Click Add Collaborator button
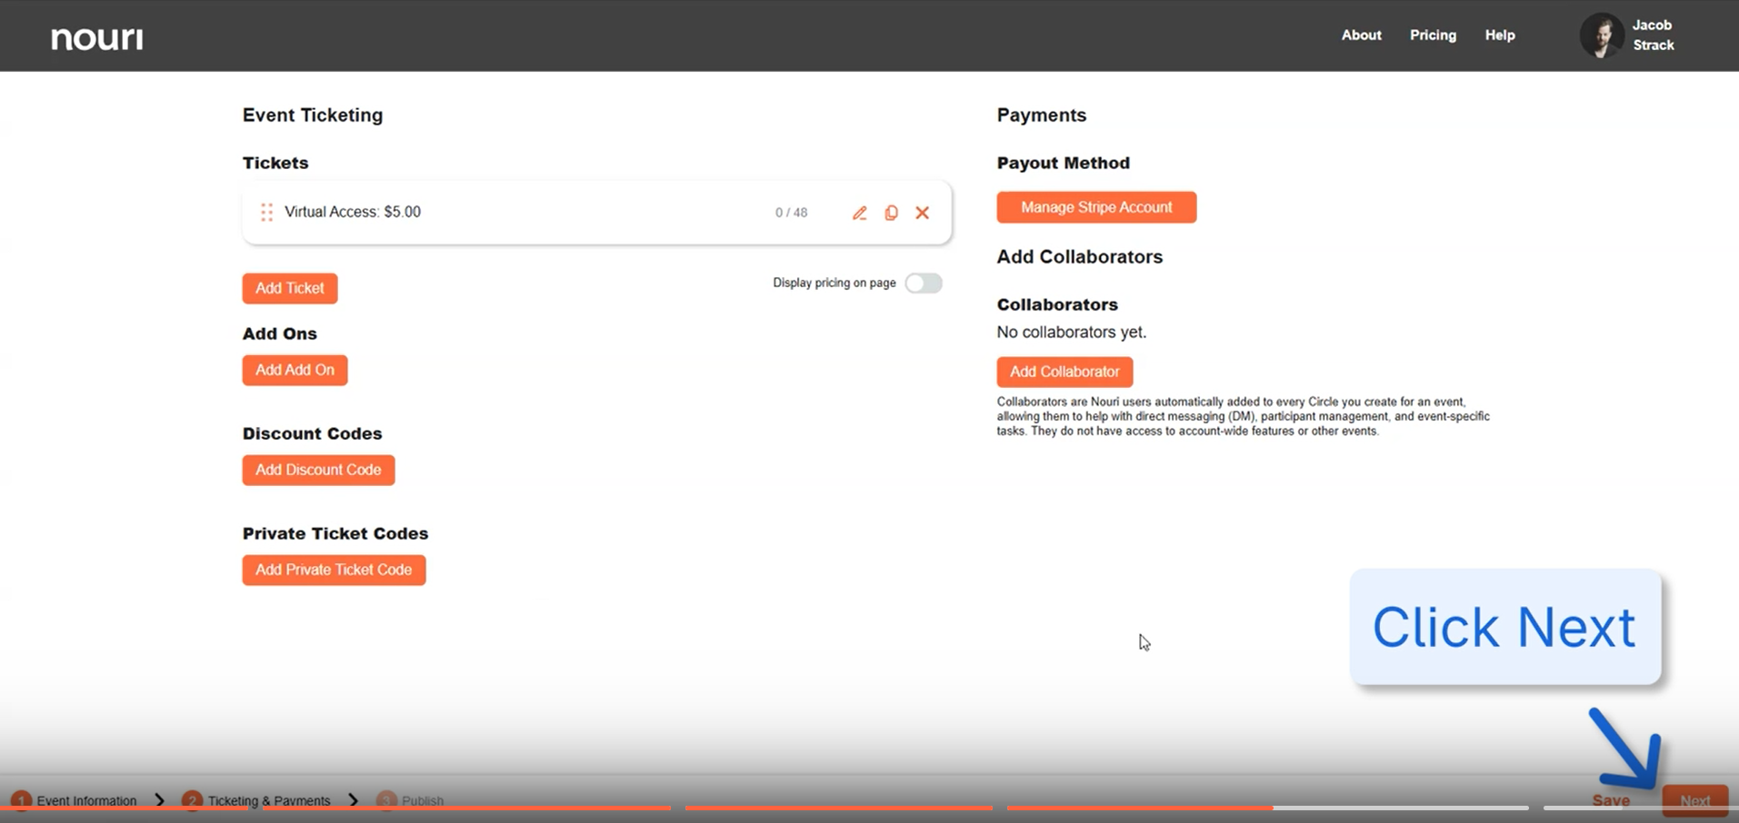 pyautogui.click(x=1064, y=372)
